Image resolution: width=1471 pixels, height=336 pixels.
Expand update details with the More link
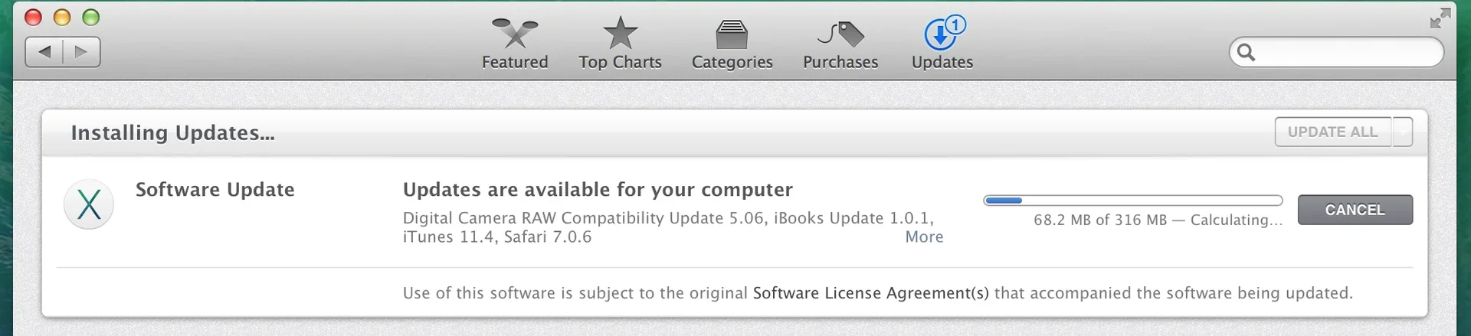[x=924, y=237]
